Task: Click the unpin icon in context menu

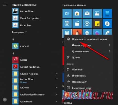Action: 68,39
